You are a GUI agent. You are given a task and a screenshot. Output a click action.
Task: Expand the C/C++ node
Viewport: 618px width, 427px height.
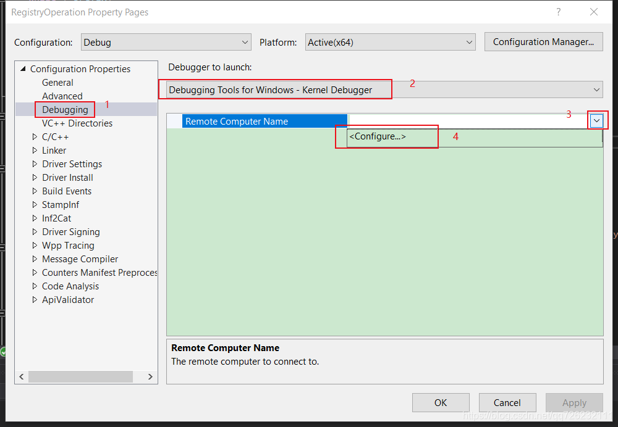(x=35, y=136)
